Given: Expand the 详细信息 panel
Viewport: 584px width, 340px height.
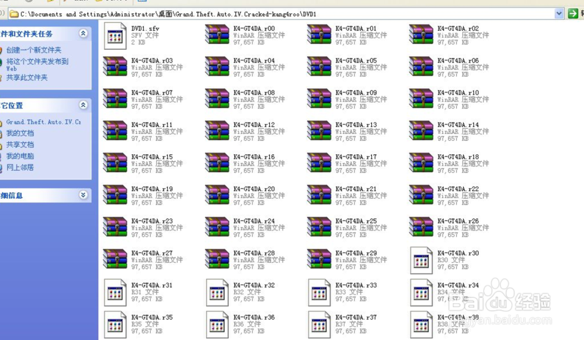Looking at the screenshot, I should 84,195.
